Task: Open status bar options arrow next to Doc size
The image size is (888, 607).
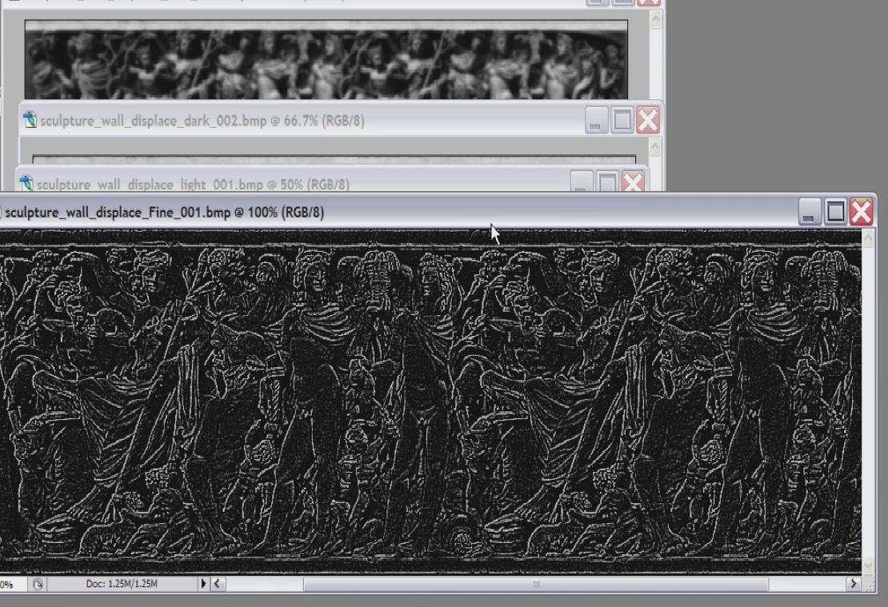Action: pos(203,583)
